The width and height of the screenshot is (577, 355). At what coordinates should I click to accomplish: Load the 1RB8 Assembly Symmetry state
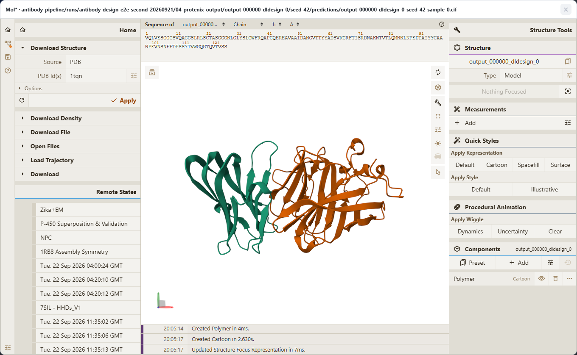click(x=88, y=252)
